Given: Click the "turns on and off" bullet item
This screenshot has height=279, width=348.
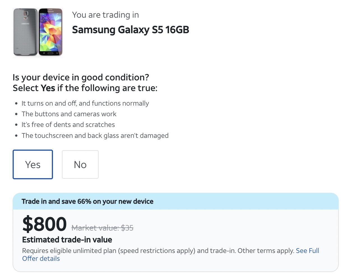Looking at the screenshot, I should (85, 103).
